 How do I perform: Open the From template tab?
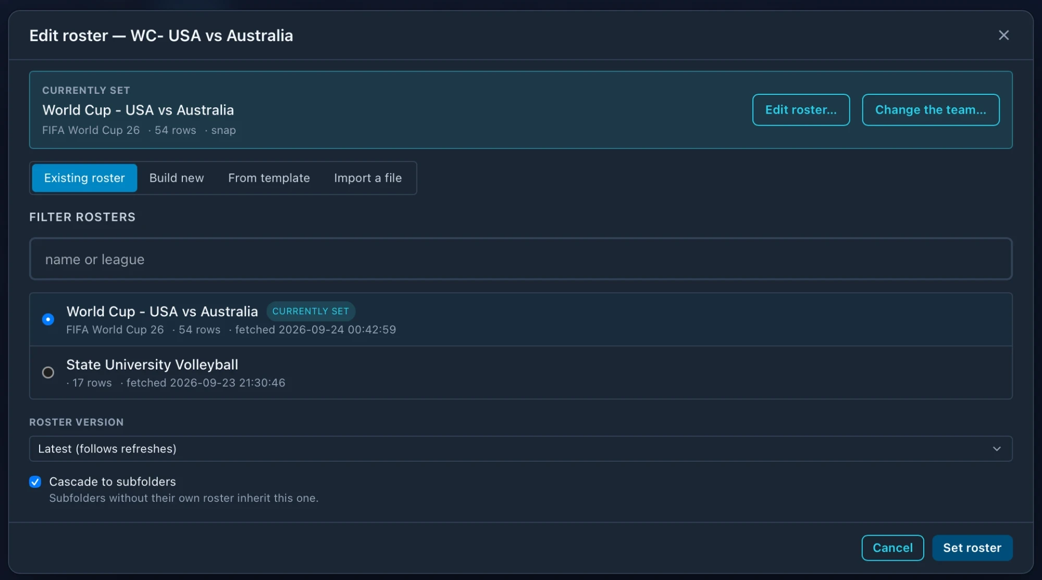click(x=269, y=178)
